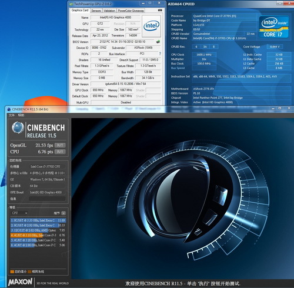Click the green BIOS save chip icon
Viewport: 294px width, 288px height.
(158, 42)
